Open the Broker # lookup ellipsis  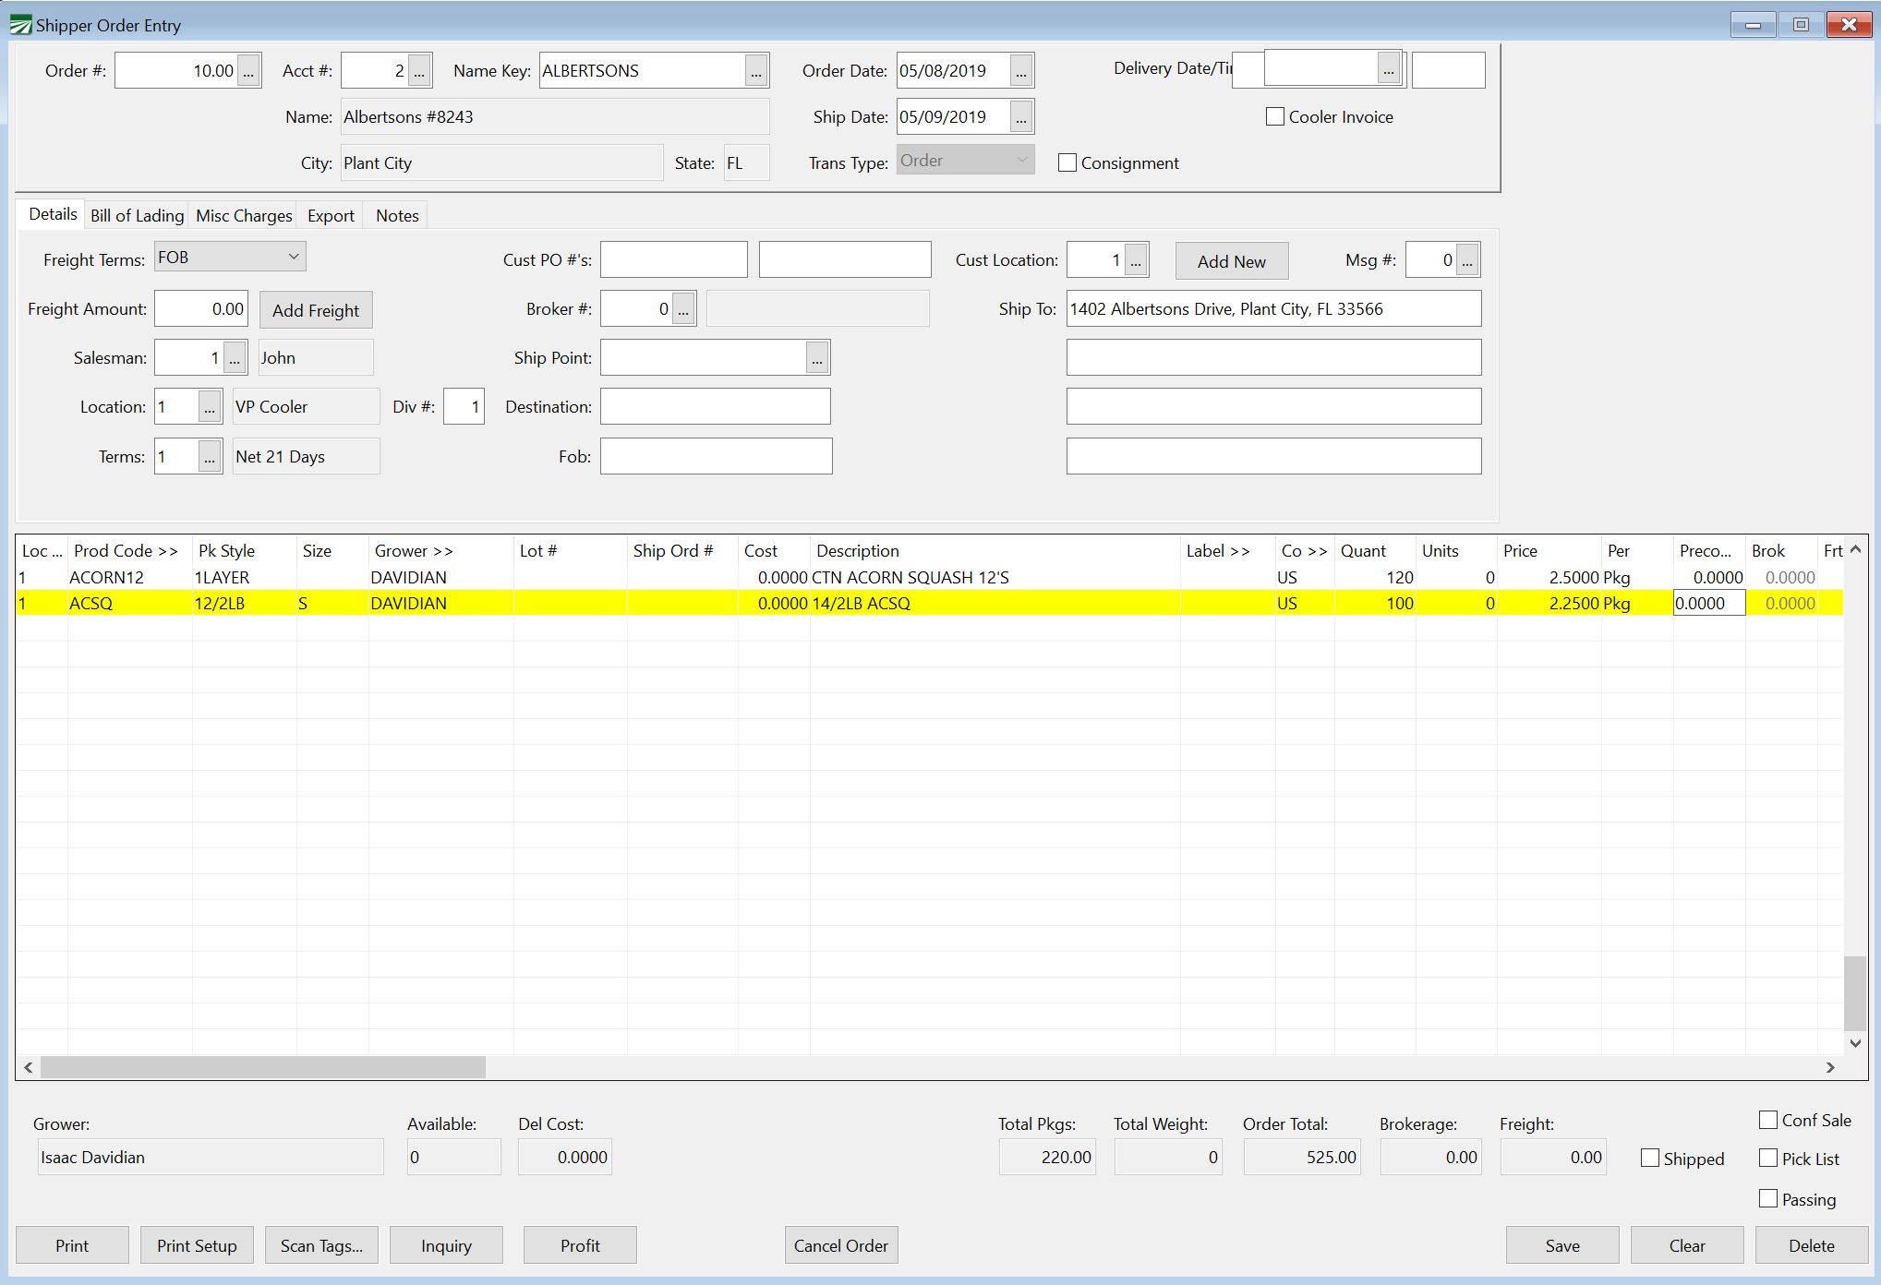point(683,308)
